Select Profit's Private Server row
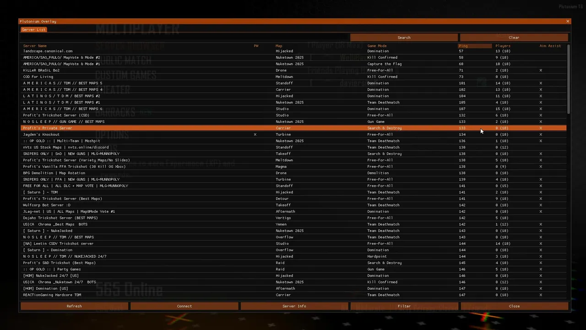586x330 pixels. pyautogui.click(x=293, y=128)
